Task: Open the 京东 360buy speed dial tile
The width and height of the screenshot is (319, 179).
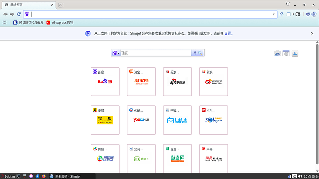Action: point(214,120)
